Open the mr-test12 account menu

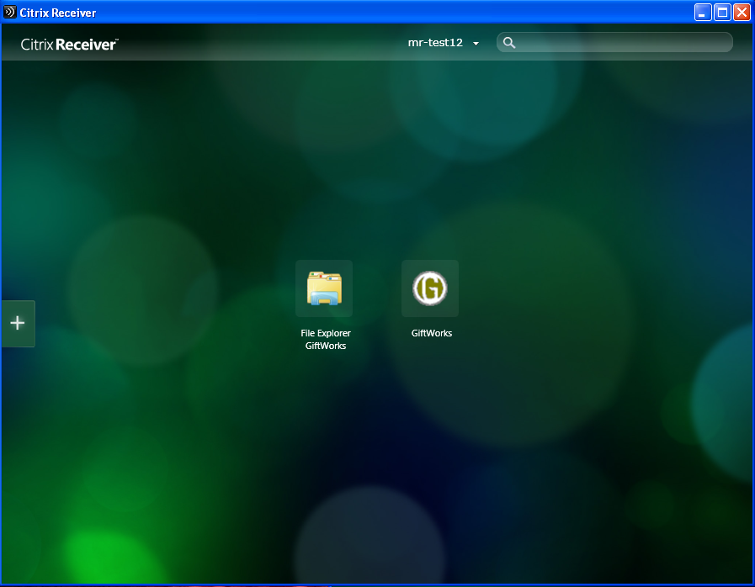click(436, 43)
